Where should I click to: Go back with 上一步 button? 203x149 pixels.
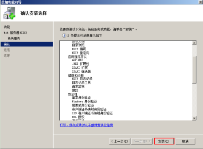pyautogui.click(x=120, y=141)
